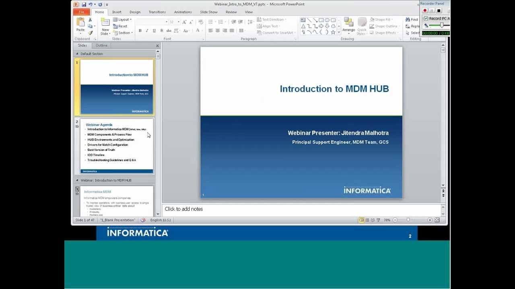Screen dimensions: 515x289
Task: Open the Transitions ribbon tab
Action: [x=157, y=12]
